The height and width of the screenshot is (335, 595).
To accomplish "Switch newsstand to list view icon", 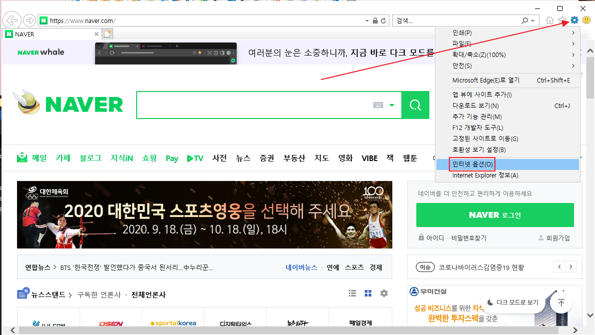I will [352, 293].
